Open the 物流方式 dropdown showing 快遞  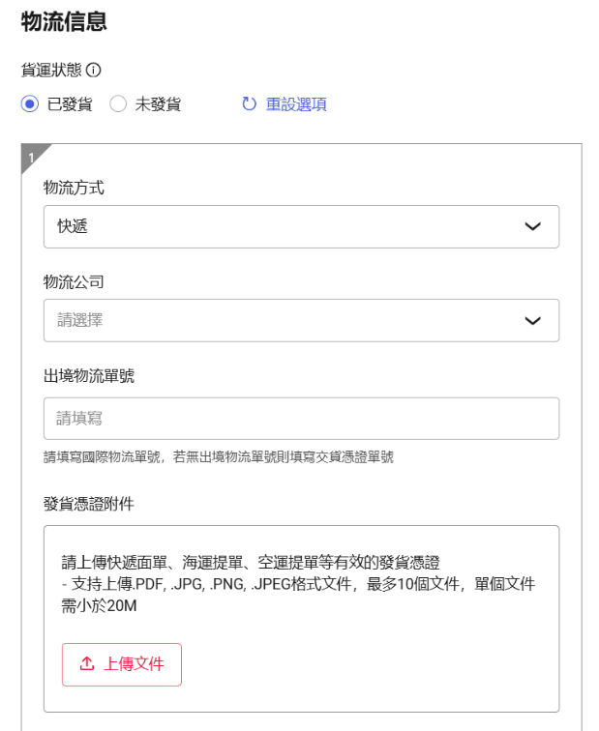[301, 226]
